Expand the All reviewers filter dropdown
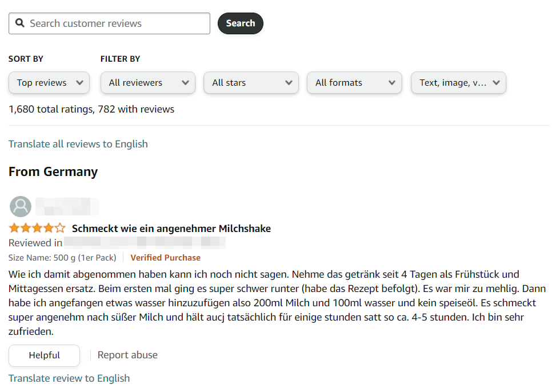The height and width of the screenshot is (392, 552). coord(148,82)
